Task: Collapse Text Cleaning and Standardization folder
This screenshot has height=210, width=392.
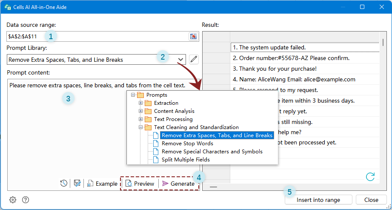Action: click(141, 127)
